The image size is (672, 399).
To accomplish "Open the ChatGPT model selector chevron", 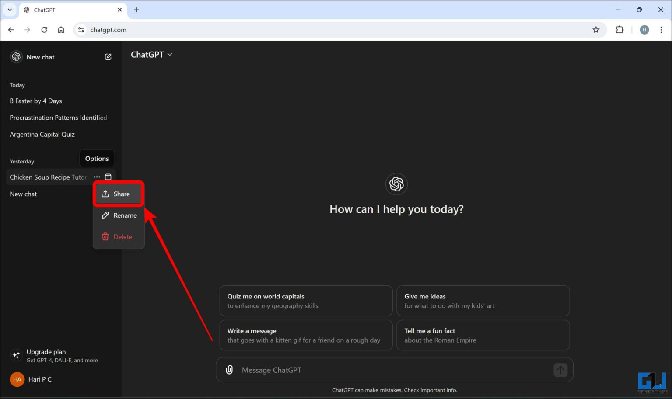I will 170,54.
